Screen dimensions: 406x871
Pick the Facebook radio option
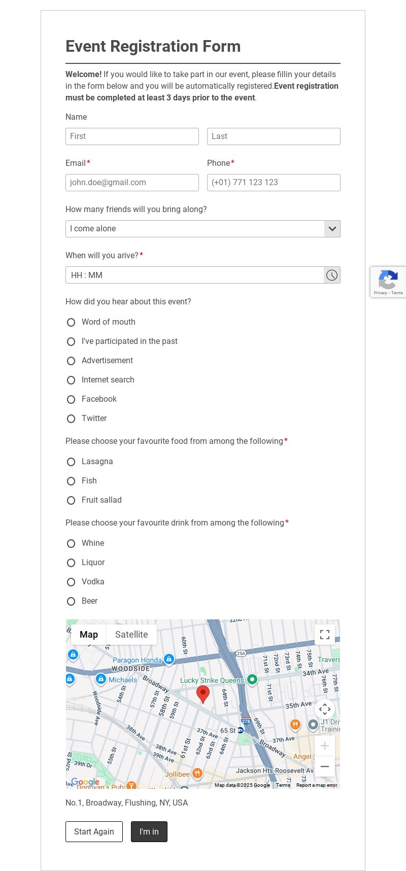71,399
